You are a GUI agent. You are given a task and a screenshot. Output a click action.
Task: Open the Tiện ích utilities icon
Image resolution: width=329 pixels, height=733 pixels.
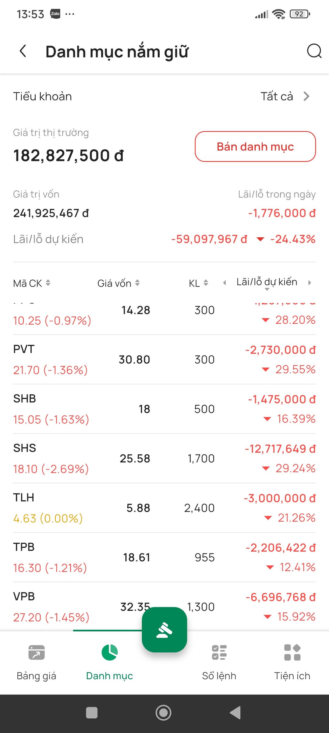tap(292, 652)
